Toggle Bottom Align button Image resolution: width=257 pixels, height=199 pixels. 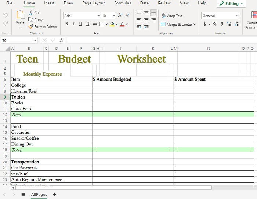click(153, 13)
